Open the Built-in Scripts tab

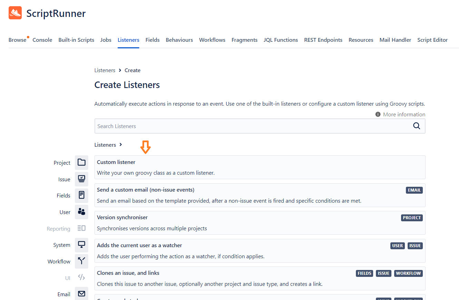pos(76,40)
